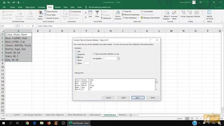Expand the Group dropdown in Outline
This screenshot has width=224, height=126.
coord(183,19)
